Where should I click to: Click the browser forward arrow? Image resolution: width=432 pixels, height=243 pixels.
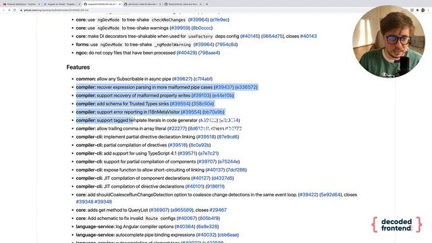[9, 10]
